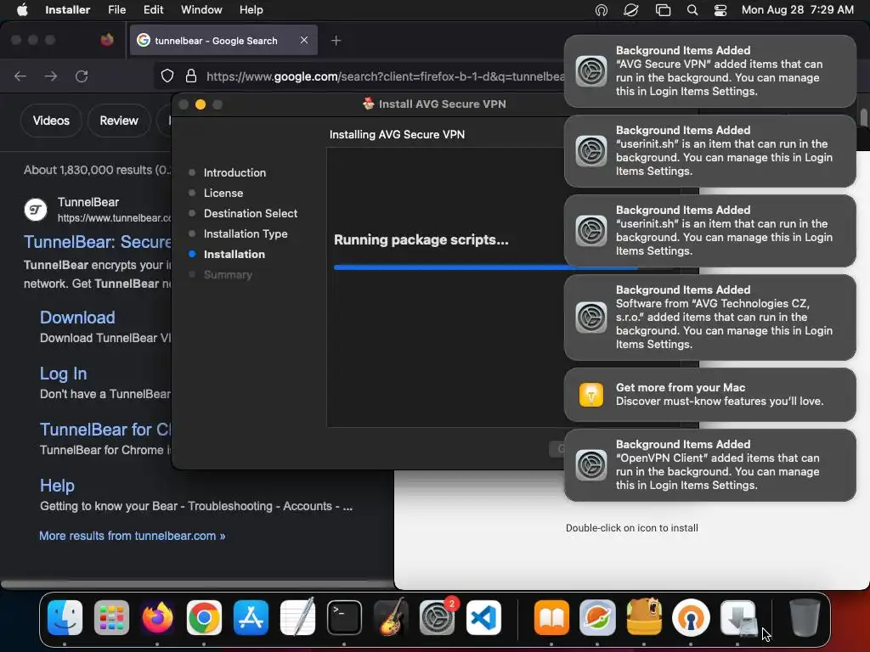870x652 pixels.
Task: Open TunnelBear app from the Dock
Action: pyautogui.click(x=644, y=618)
